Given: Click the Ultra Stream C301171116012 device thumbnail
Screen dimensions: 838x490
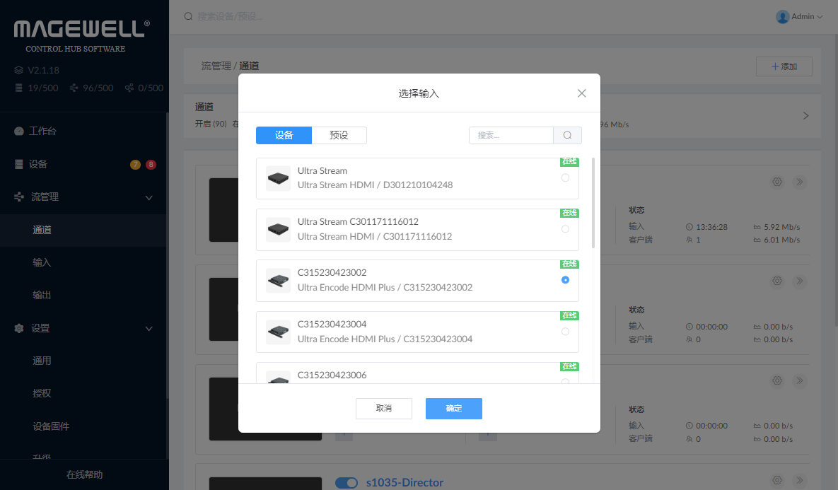Looking at the screenshot, I should (x=278, y=229).
